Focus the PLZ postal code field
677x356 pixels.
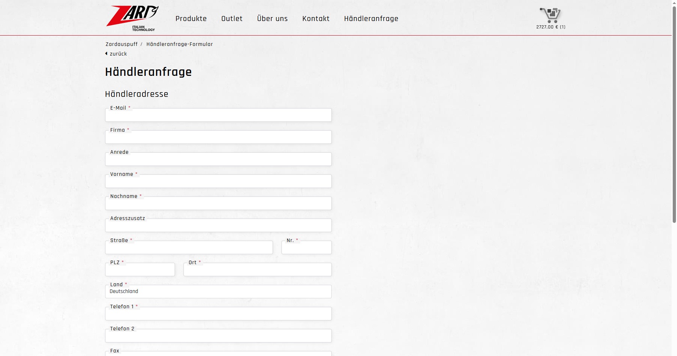point(140,270)
